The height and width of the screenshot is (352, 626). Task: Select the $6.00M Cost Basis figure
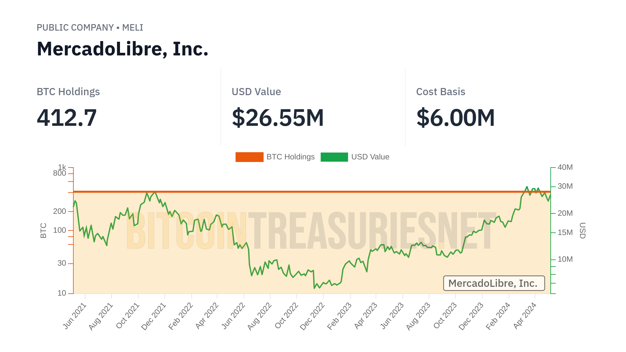point(455,118)
